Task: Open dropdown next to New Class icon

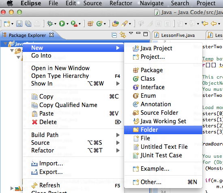Action: 105,24
